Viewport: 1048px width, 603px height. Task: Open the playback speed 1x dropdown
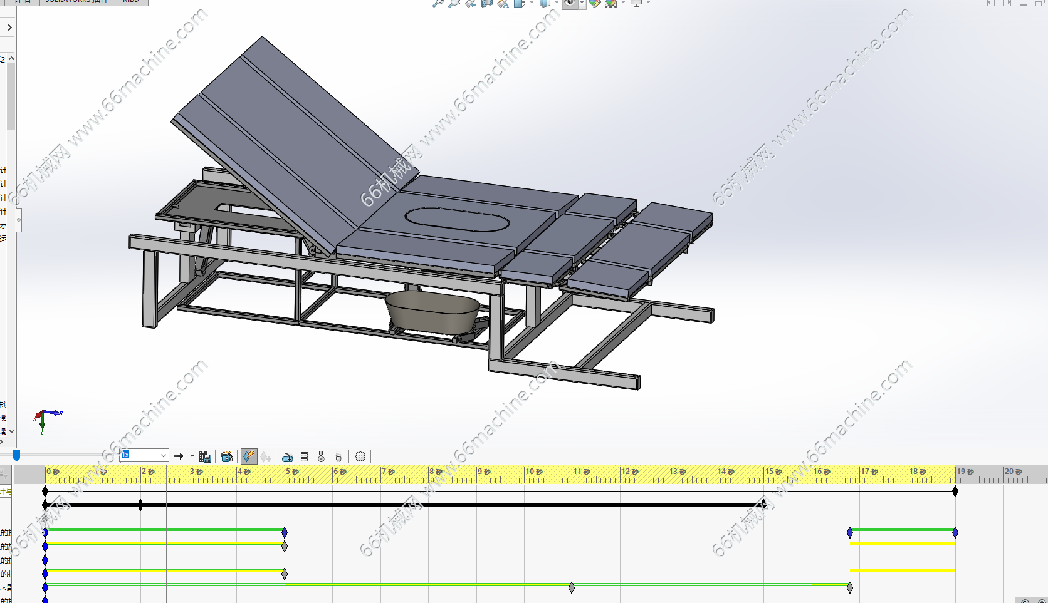(164, 456)
